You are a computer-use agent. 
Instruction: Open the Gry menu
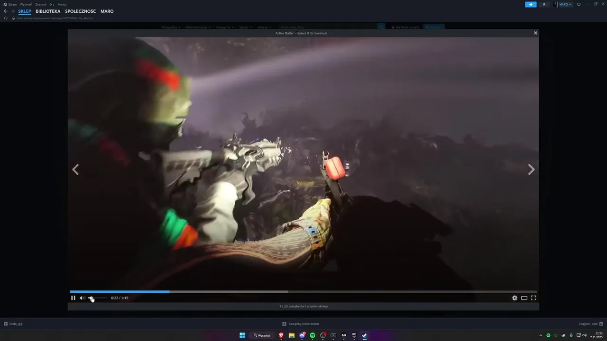point(52,4)
